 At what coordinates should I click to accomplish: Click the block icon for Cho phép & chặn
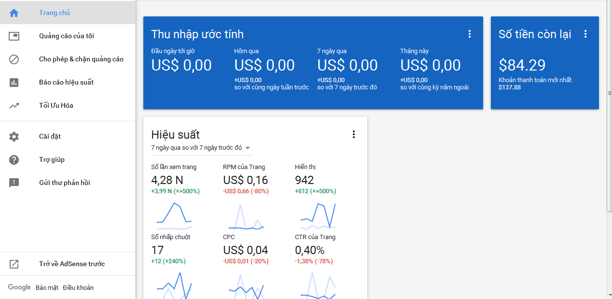(x=14, y=59)
